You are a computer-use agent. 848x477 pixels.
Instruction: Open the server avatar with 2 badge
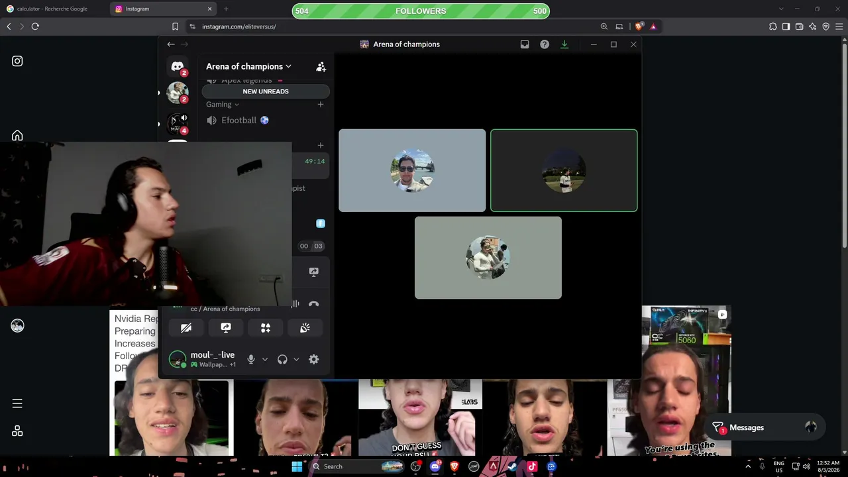178,93
